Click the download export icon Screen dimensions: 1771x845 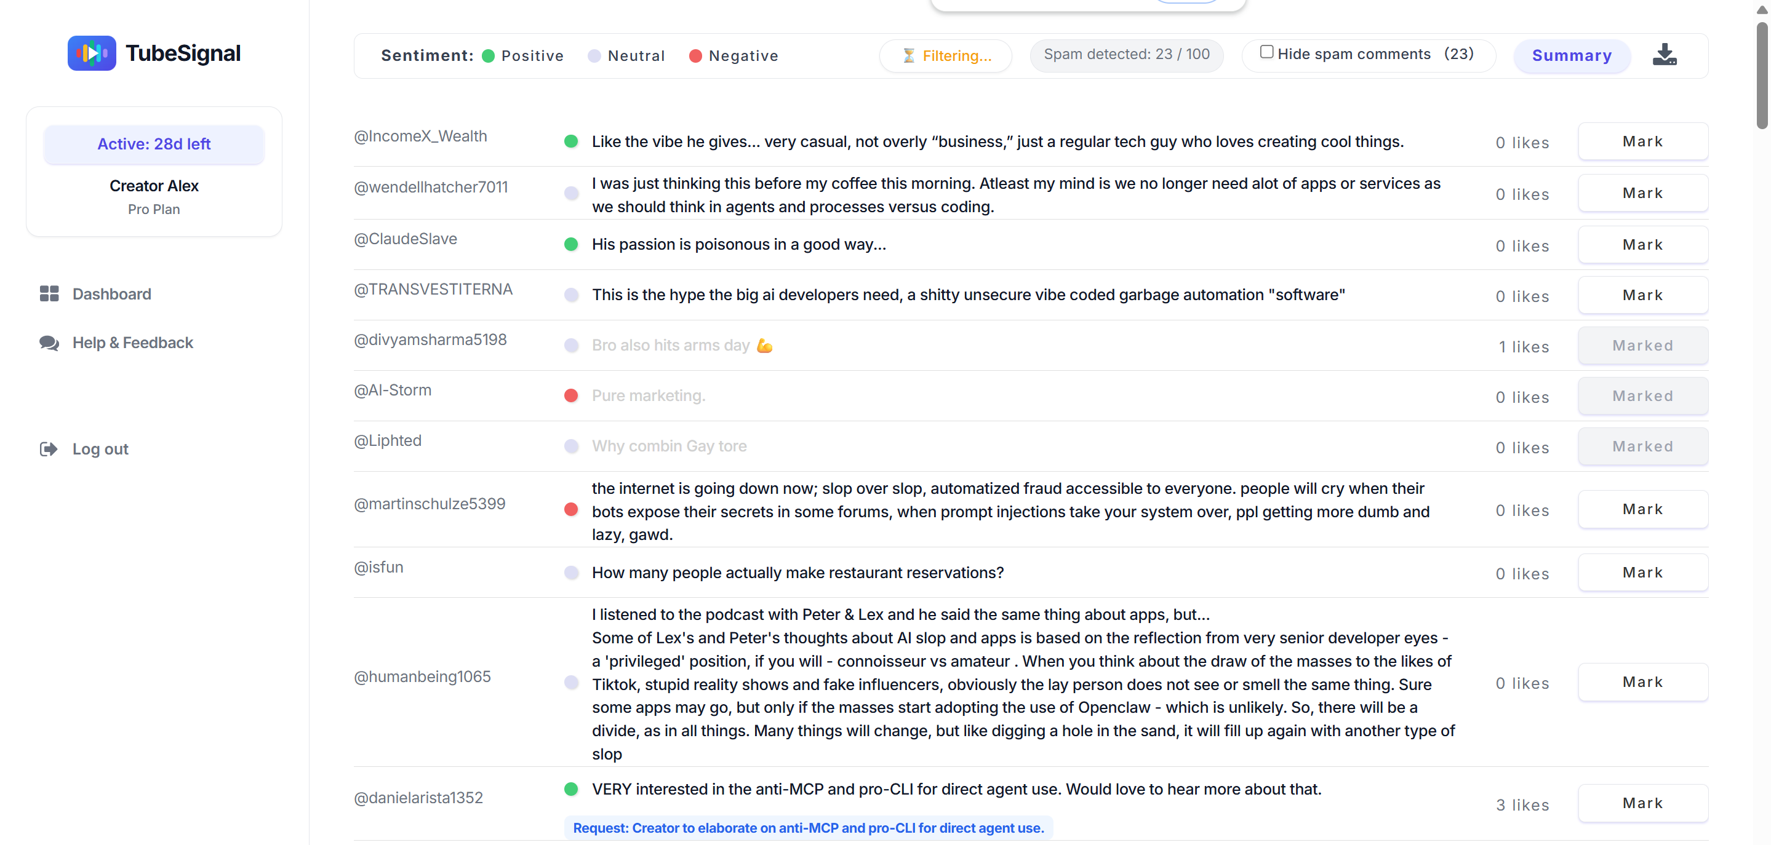[1664, 55]
